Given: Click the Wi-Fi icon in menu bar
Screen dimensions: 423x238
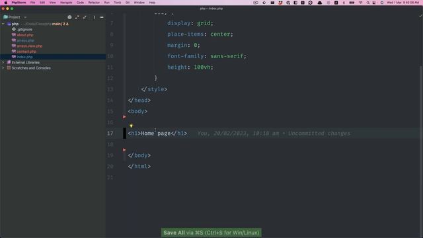Looking at the screenshot, I should click(360, 3).
